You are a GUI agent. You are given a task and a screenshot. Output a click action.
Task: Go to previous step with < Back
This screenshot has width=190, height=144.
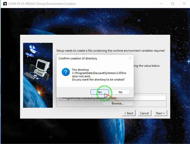pos(129,113)
